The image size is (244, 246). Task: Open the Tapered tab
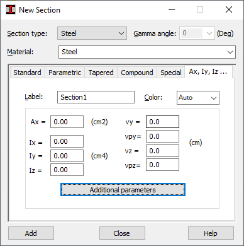[101, 73]
